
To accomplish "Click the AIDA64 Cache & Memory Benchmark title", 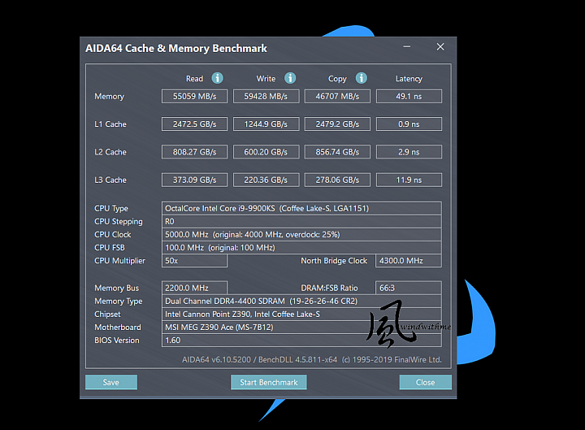I will point(176,48).
